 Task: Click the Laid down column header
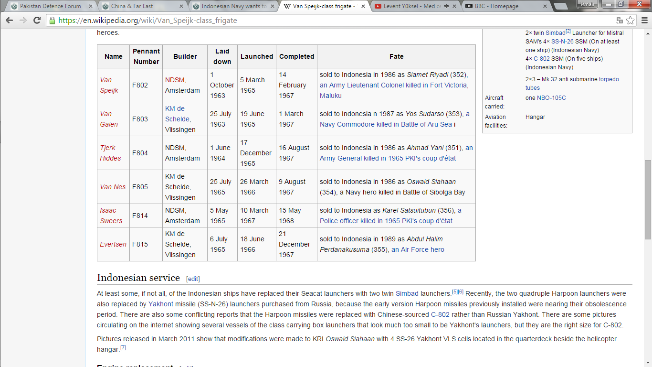222,56
